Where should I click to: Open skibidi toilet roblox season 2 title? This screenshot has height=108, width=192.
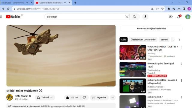tap(162, 82)
